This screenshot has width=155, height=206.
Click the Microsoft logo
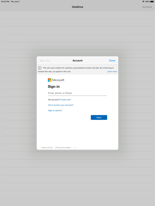click(56, 80)
